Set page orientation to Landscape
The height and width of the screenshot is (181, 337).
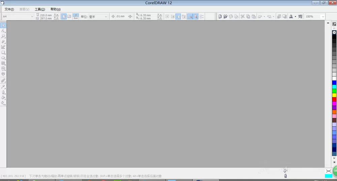click(69, 16)
